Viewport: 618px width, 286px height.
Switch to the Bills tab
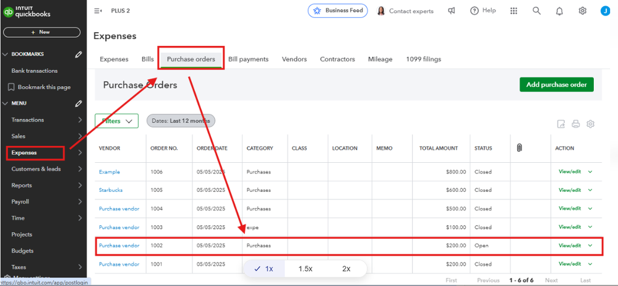click(147, 59)
